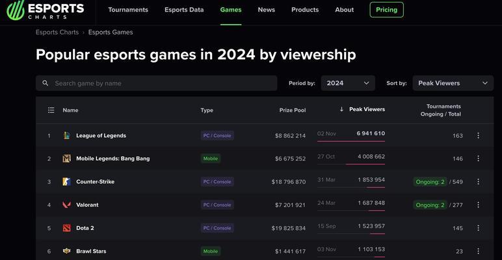Click the prize pool value $7 201 921
The width and height of the screenshot is (502, 260).
coord(291,205)
